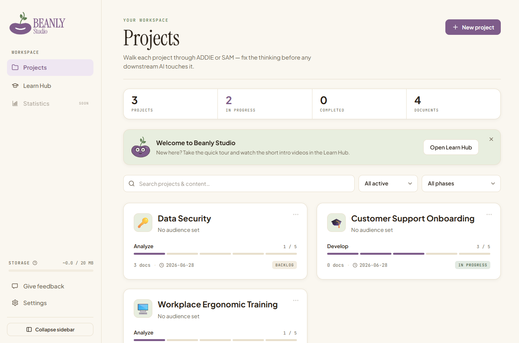
Task: Click the "Develop" phase label
Action: (338, 246)
